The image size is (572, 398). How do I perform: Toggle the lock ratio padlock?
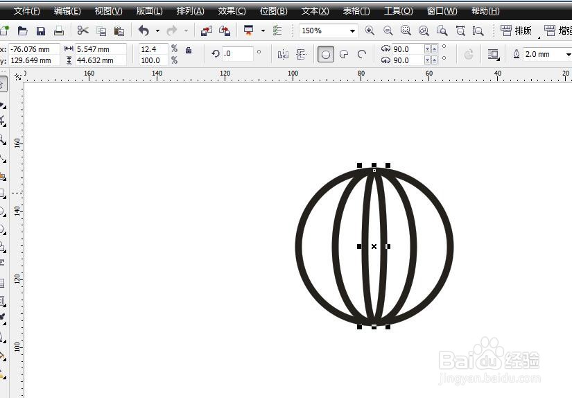[x=189, y=50]
